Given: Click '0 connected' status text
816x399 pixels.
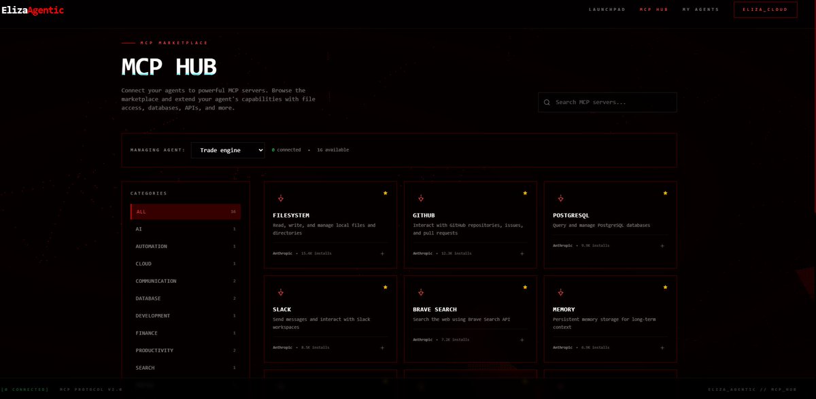Looking at the screenshot, I should tap(286, 150).
